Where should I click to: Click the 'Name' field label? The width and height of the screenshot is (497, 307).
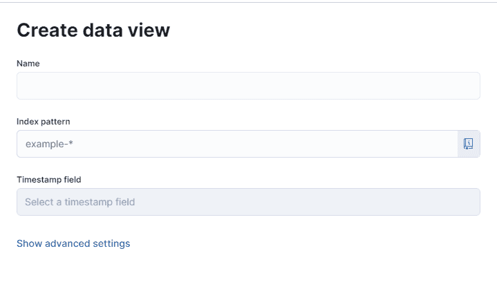coord(28,64)
